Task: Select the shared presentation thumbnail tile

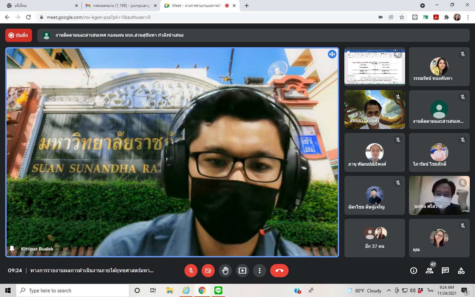Action: [x=374, y=66]
